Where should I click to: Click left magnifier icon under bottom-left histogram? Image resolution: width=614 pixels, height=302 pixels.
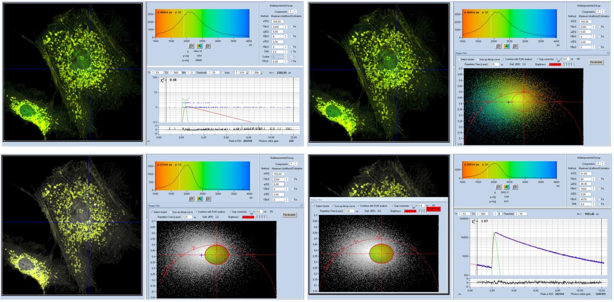coord(191,198)
